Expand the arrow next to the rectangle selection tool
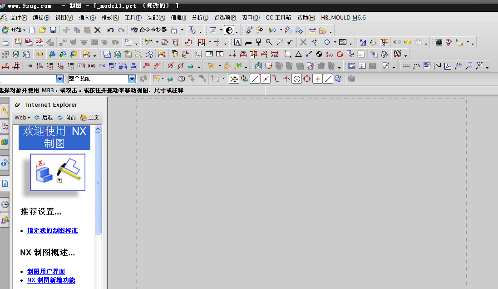This screenshot has height=289, width=498. (224, 79)
